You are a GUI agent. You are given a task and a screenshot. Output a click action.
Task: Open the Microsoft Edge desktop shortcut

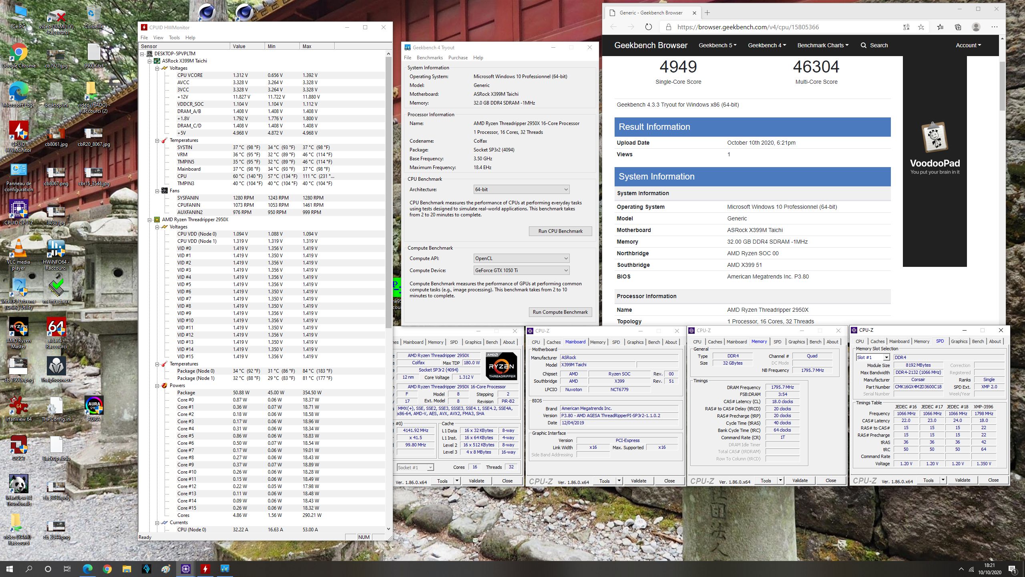(x=19, y=95)
